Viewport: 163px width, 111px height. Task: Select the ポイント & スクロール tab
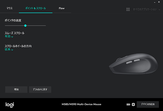coord(36,8)
